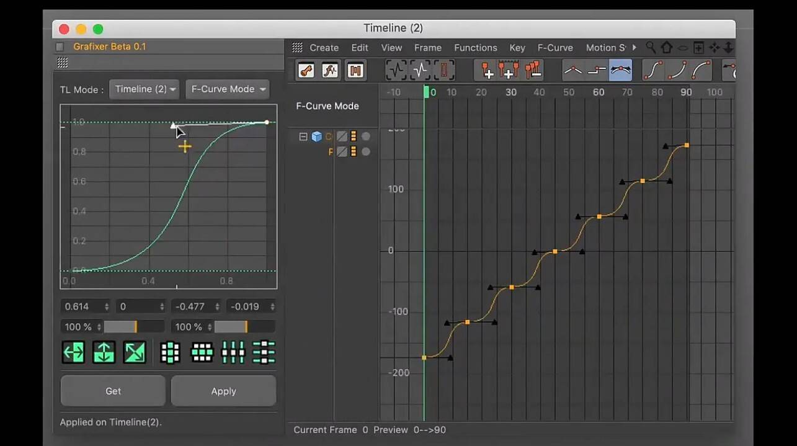
Task: Click the flip vertical icon in Grafixer
Action: pyautogui.click(x=104, y=352)
